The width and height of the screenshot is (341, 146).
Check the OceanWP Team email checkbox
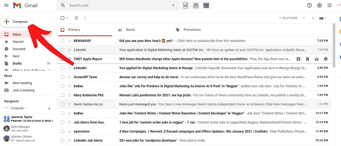(62, 77)
